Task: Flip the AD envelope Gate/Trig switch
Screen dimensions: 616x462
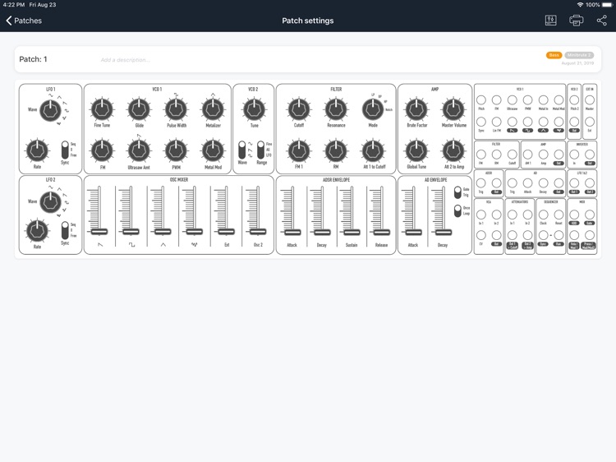Action: (x=457, y=192)
